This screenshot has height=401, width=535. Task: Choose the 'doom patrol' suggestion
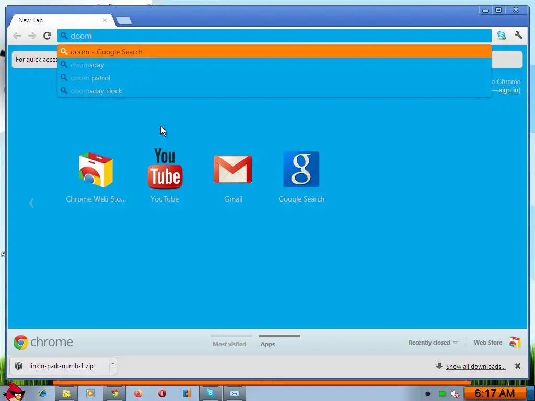coord(274,78)
